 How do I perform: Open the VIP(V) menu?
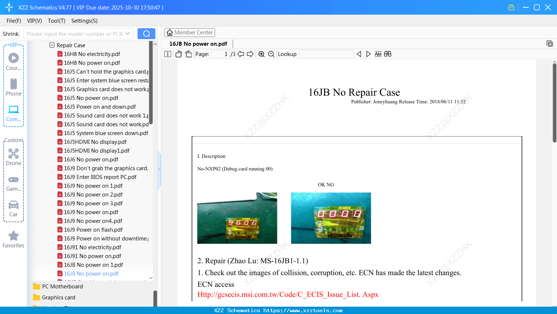click(x=34, y=21)
